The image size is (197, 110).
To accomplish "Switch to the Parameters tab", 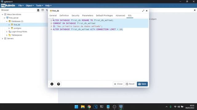I will [87, 16].
